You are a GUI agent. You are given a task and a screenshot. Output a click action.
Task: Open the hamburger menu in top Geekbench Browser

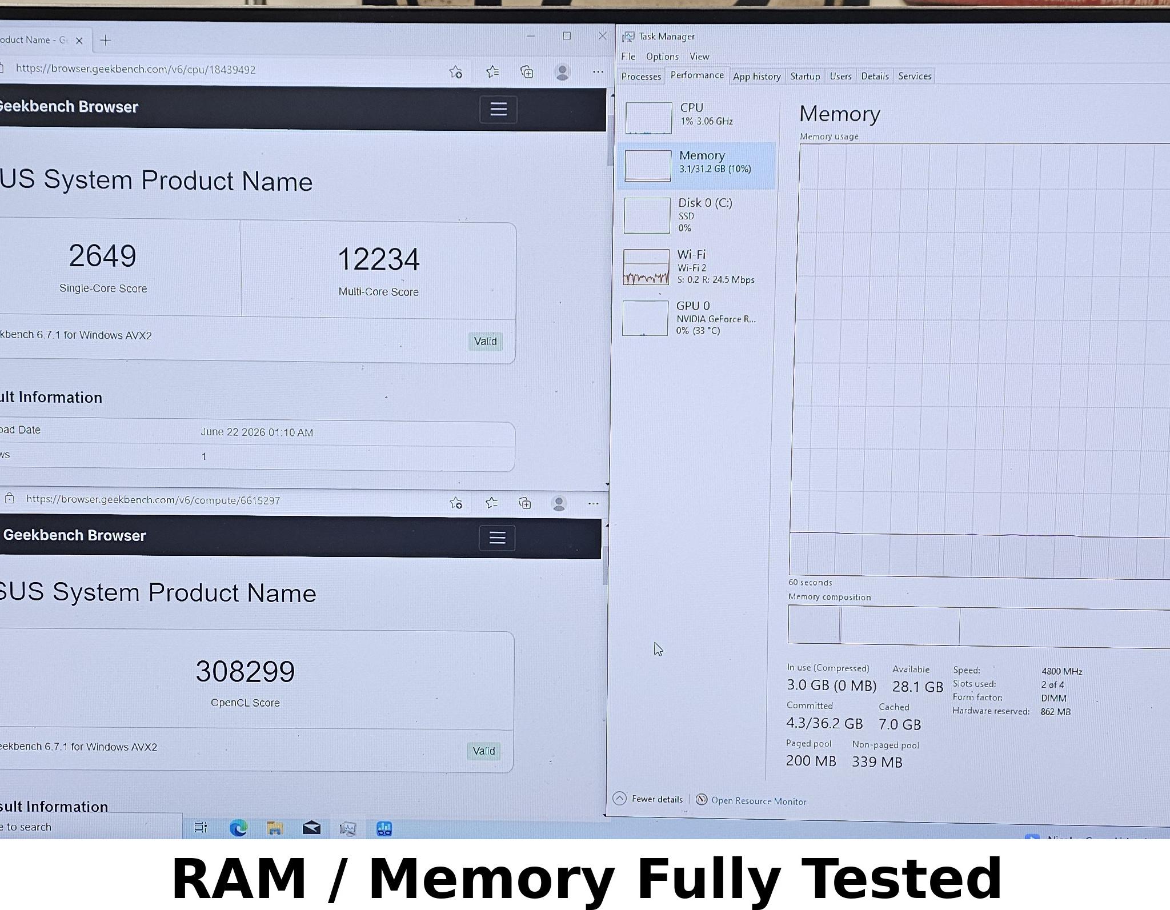pos(498,109)
